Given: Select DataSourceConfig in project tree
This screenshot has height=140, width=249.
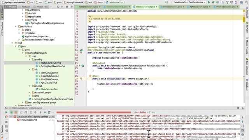Looking at the screenshot, I should (51, 63).
